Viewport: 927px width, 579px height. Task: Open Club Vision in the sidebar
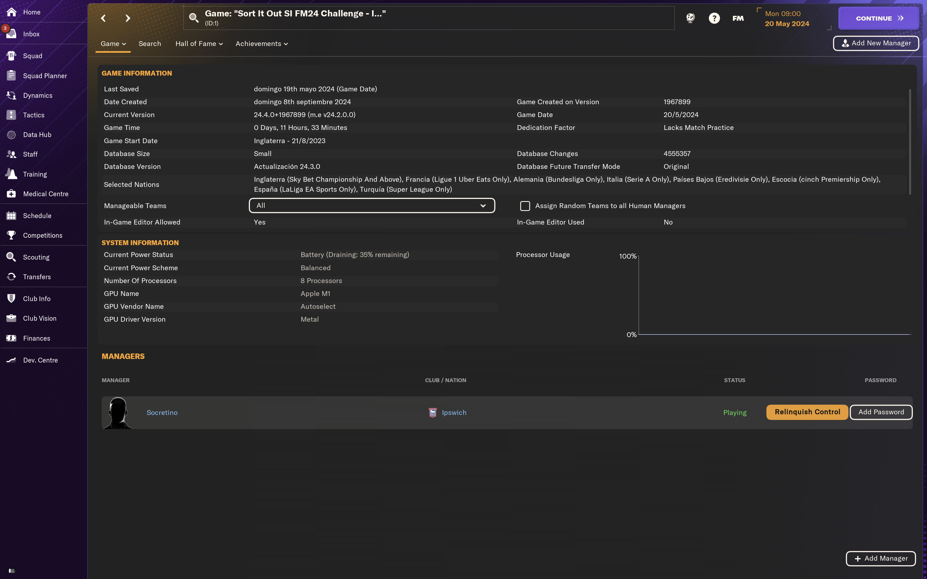(40, 318)
